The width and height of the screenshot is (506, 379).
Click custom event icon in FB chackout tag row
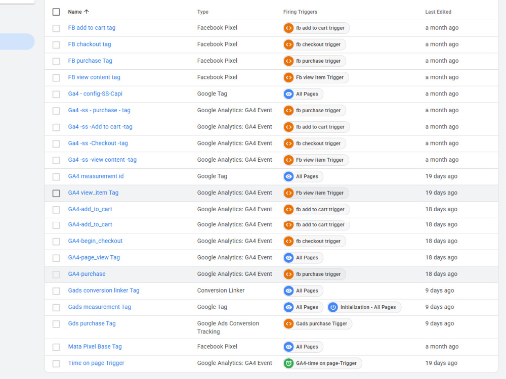click(x=288, y=44)
